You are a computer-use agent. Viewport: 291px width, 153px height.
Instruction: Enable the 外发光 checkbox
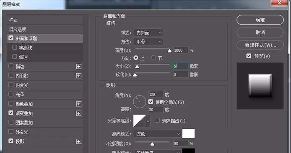point(11,132)
